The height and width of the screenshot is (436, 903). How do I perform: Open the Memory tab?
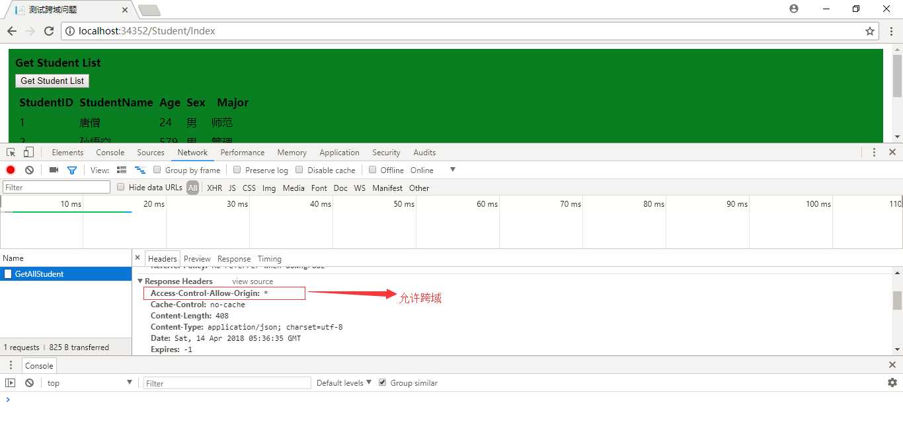292,152
